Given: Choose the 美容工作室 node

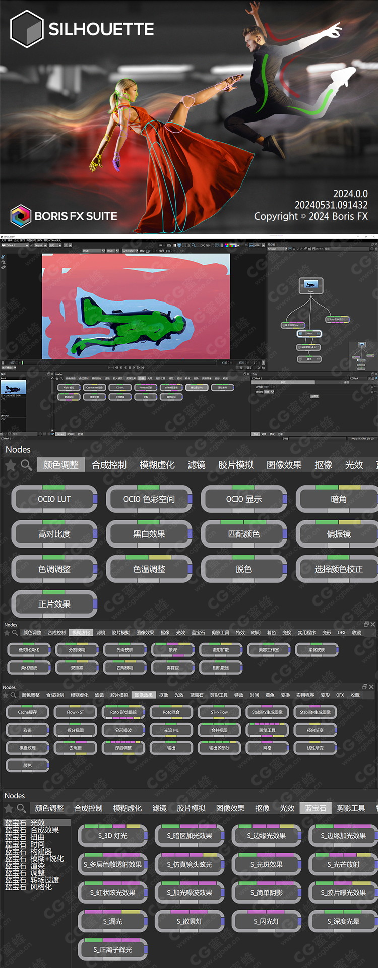Looking at the screenshot, I should click(269, 650).
